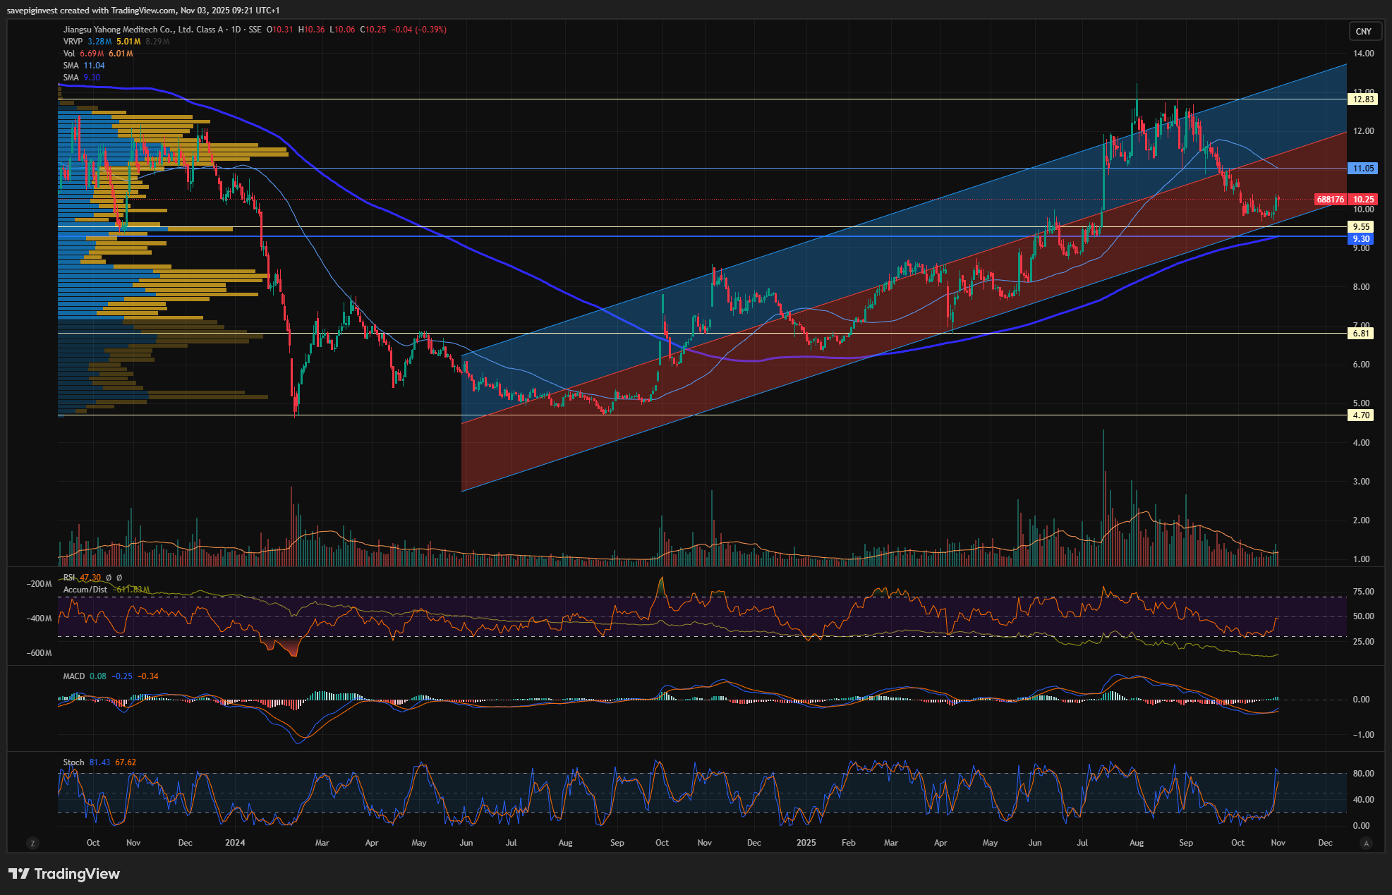The width and height of the screenshot is (1392, 895).
Task: Click the Stoch indicator legend
Action: click(x=73, y=762)
